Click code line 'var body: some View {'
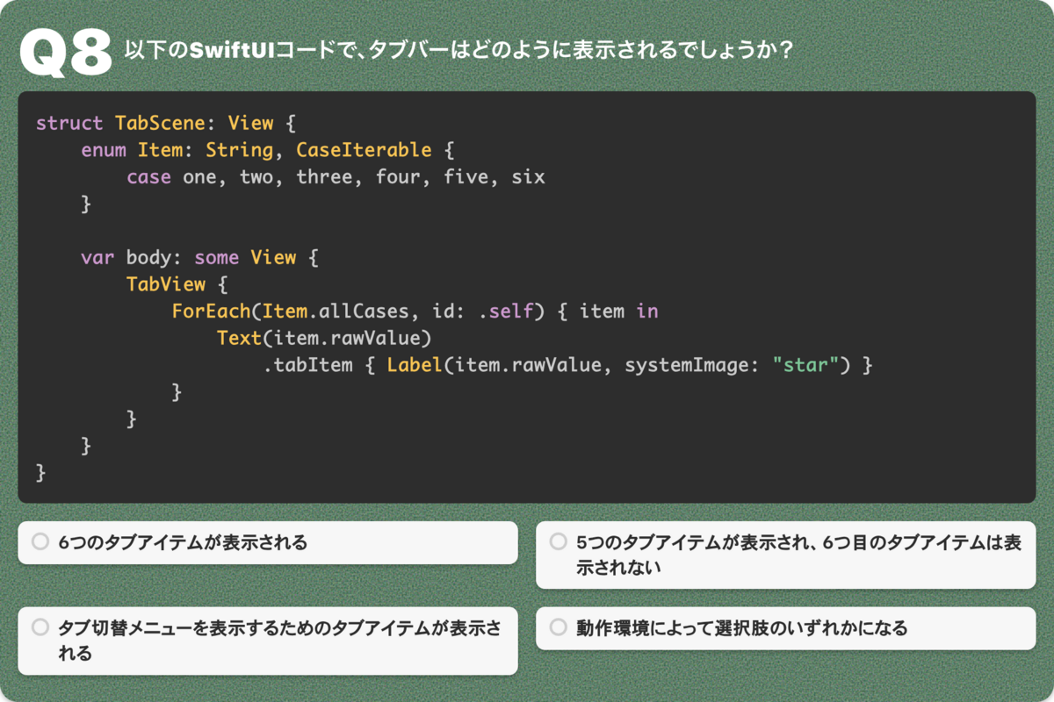The height and width of the screenshot is (702, 1054). [x=200, y=258]
